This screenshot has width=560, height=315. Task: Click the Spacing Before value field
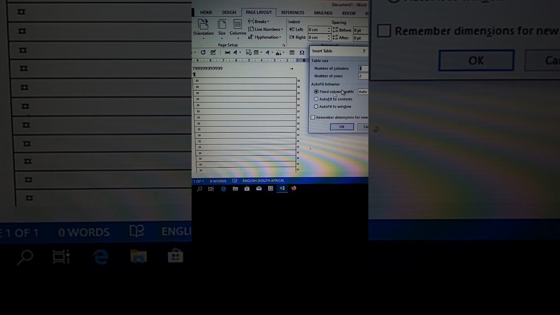tap(360, 30)
